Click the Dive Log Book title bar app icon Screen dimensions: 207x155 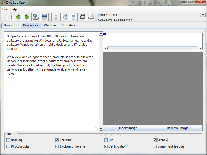click(x=3, y=3)
